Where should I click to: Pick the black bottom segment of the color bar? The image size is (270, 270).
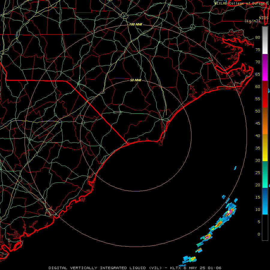click(x=265, y=227)
